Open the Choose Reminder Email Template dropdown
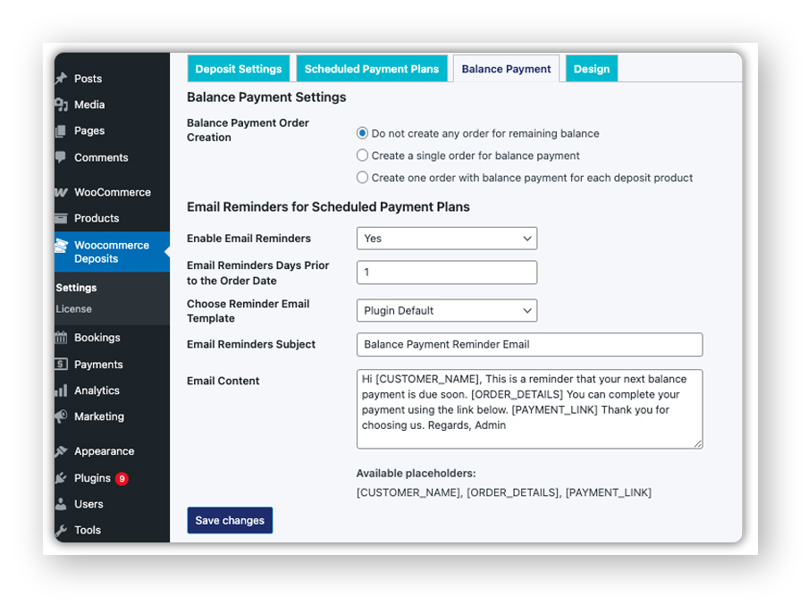Viewport: 808px width, 605px height. pos(447,311)
